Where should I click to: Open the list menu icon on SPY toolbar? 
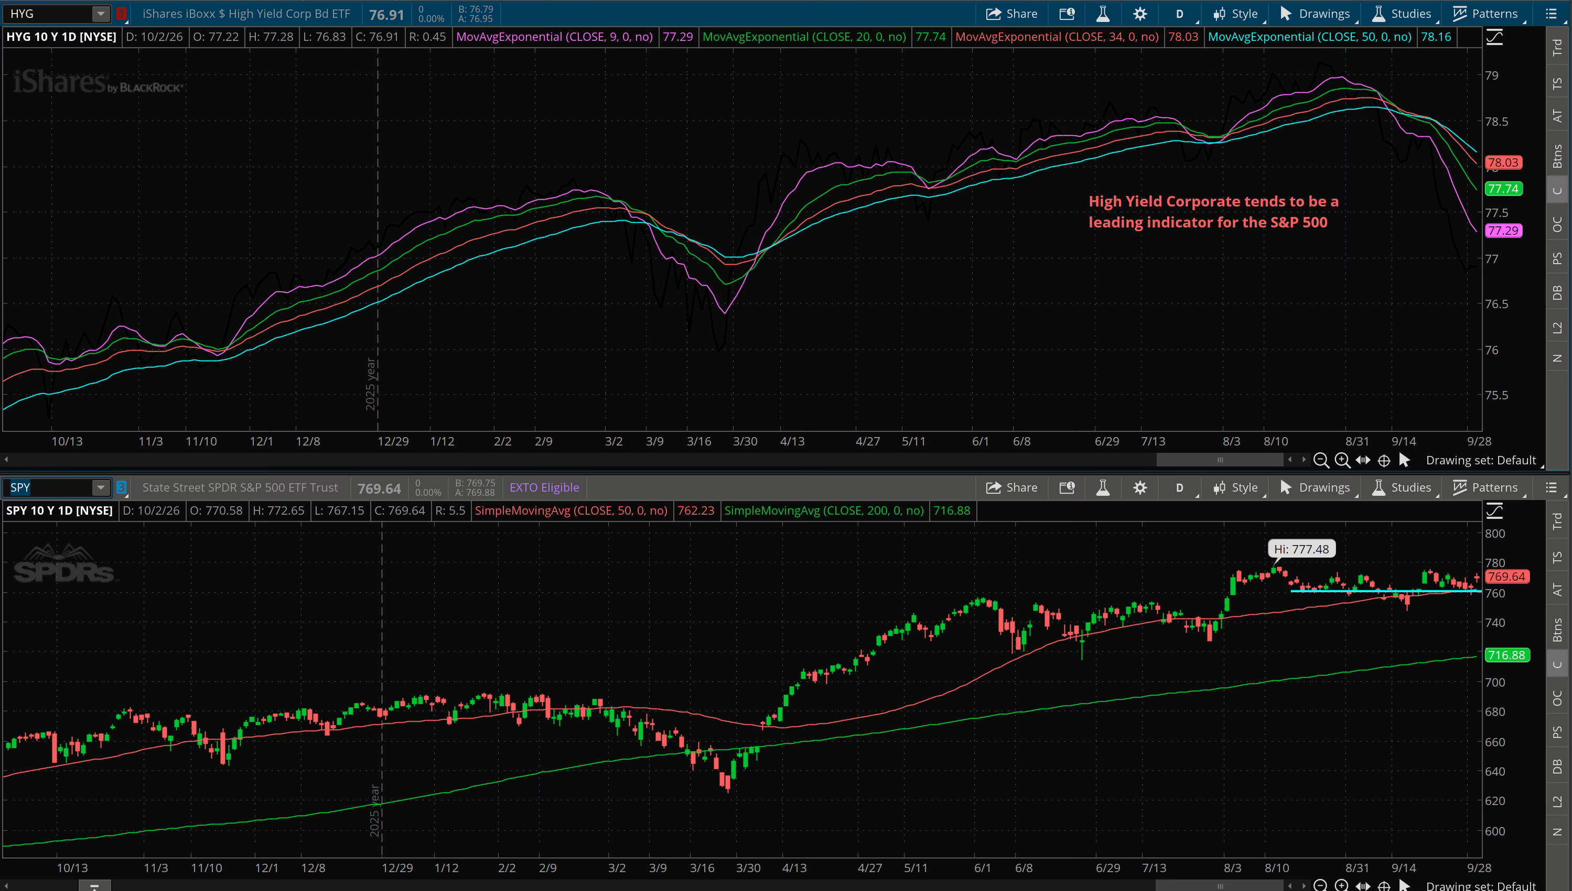1551,487
